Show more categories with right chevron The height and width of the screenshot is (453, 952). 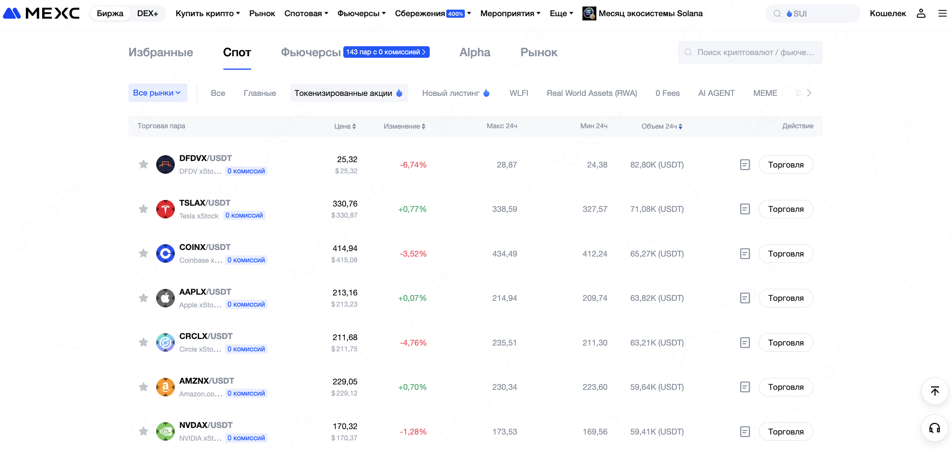tap(809, 93)
